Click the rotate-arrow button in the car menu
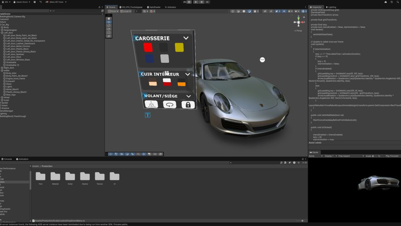Image resolution: width=401 pixels, height=226 pixels. point(170,104)
